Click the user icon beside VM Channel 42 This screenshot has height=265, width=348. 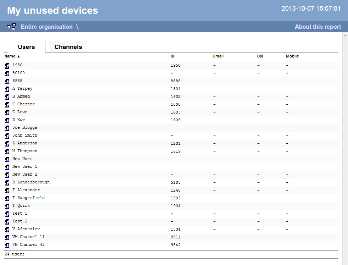7,245
